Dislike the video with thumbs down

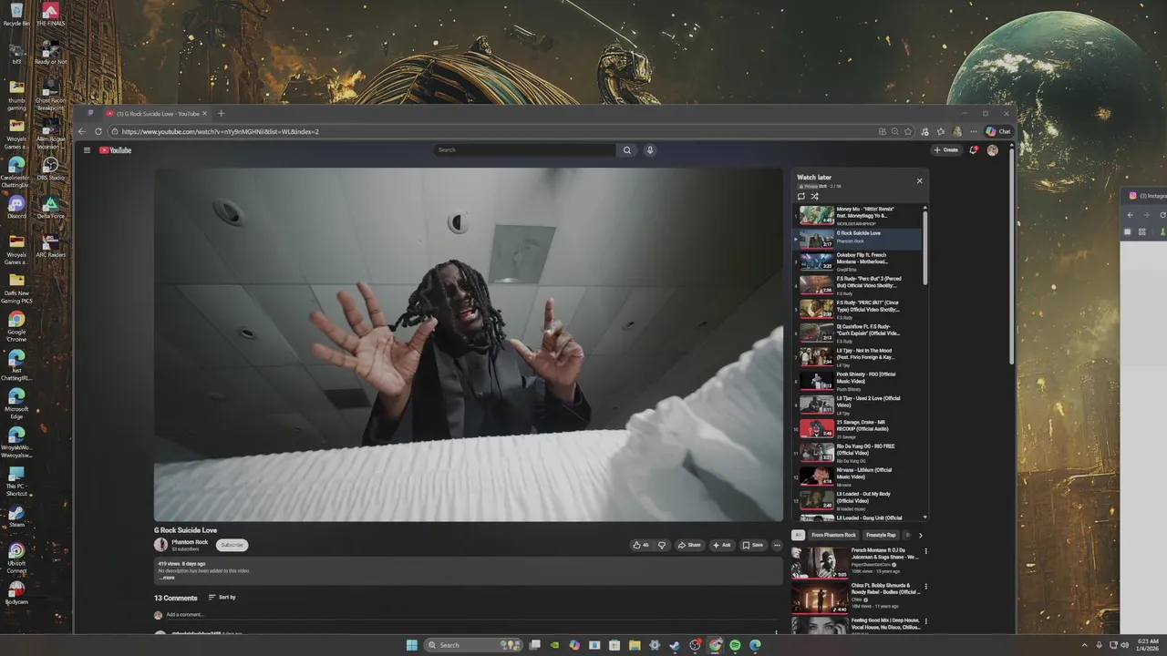pyautogui.click(x=662, y=545)
